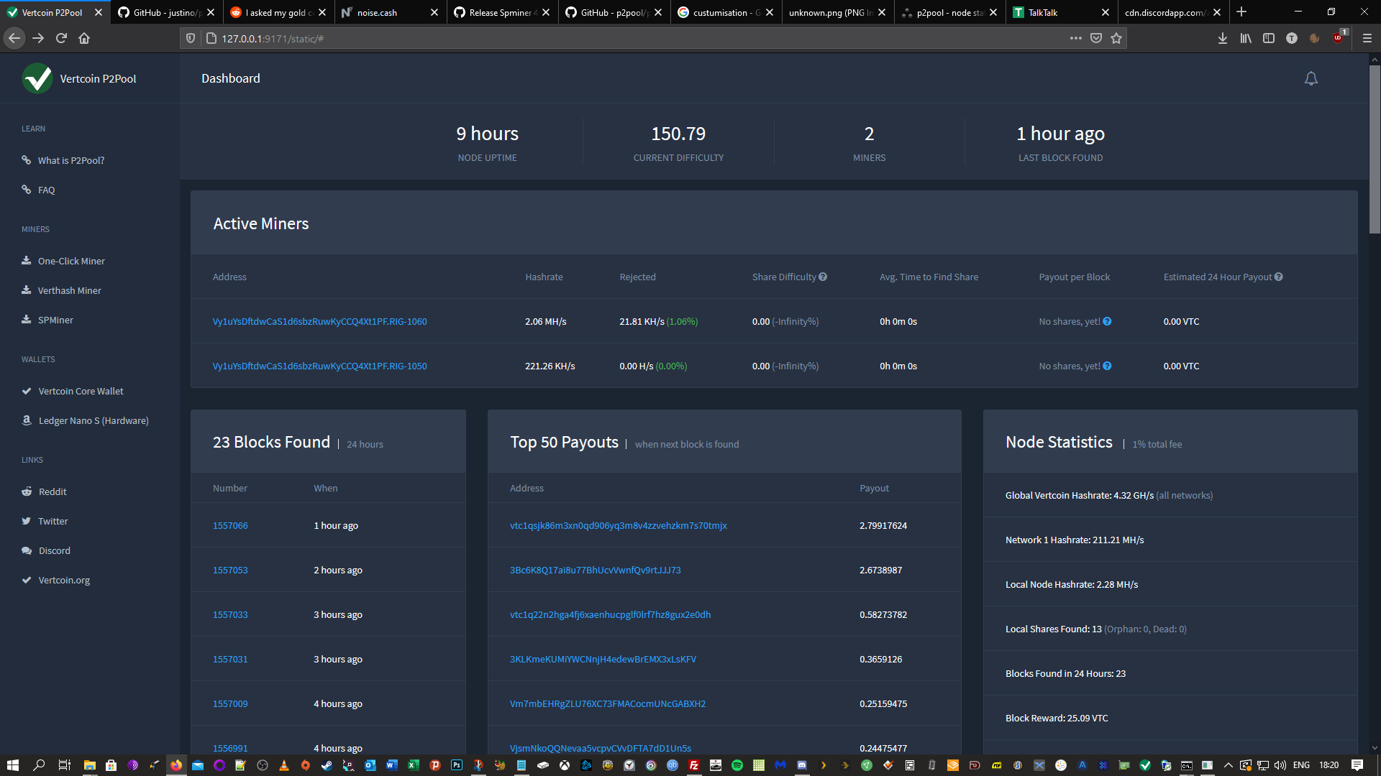
Task: Open the 'What is P2Pool?' link
Action: click(70, 160)
